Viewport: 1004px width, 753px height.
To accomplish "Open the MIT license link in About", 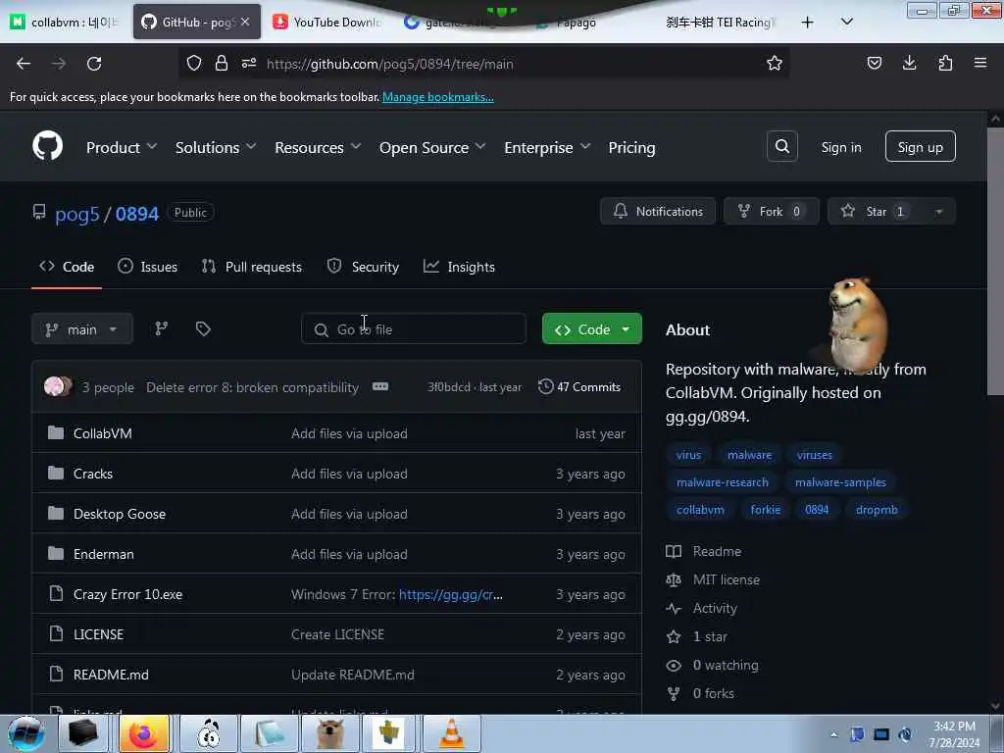I will (727, 580).
